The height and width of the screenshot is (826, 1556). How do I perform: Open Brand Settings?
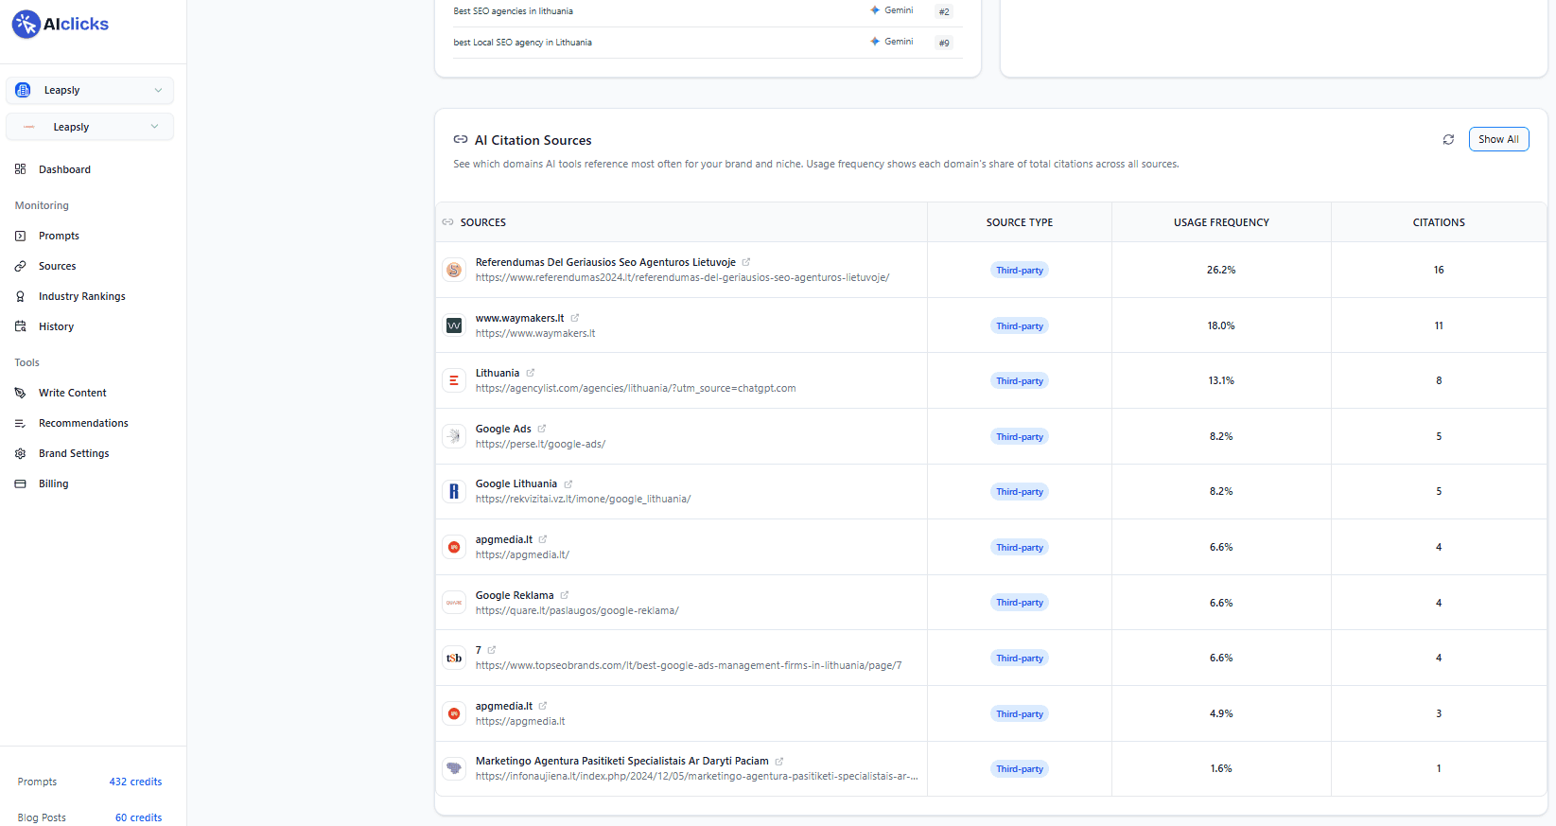coord(74,453)
